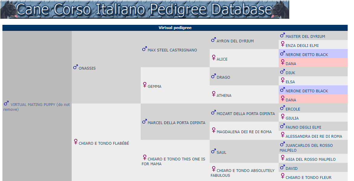Select the ELSA name link
The height and width of the screenshot is (181, 354).
click(290, 82)
